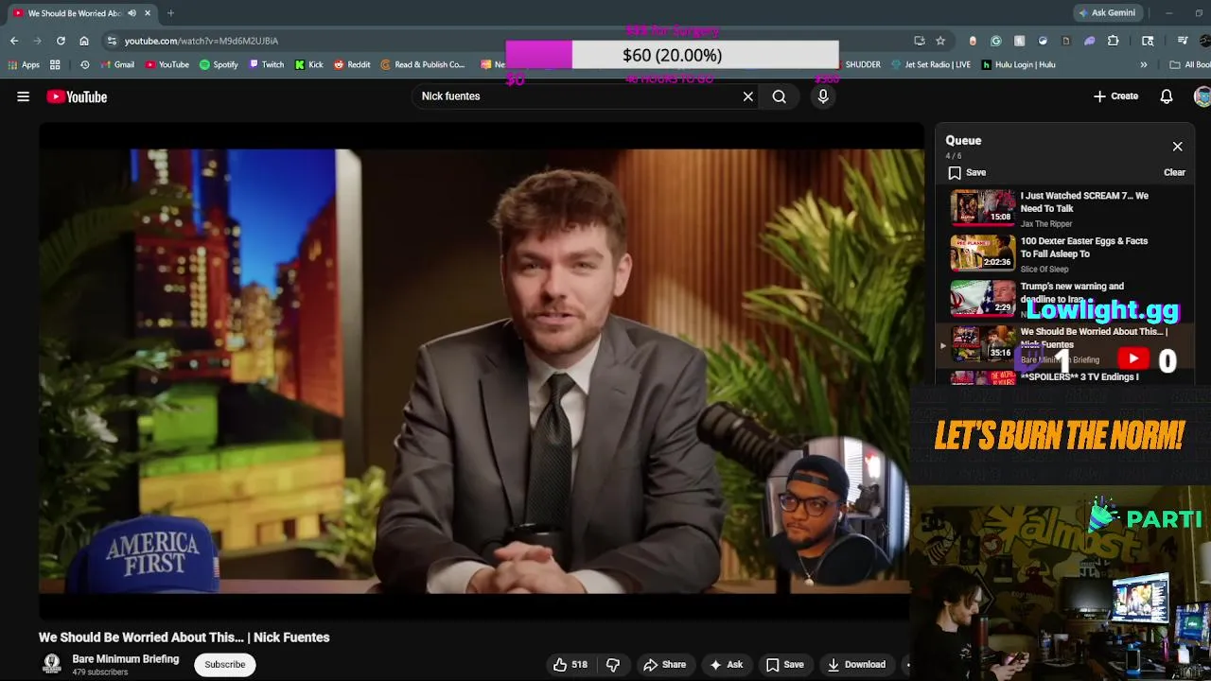Viewport: 1211px width, 681px height.
Task: Save video using the Save button below player
Action: coord(784,665)
